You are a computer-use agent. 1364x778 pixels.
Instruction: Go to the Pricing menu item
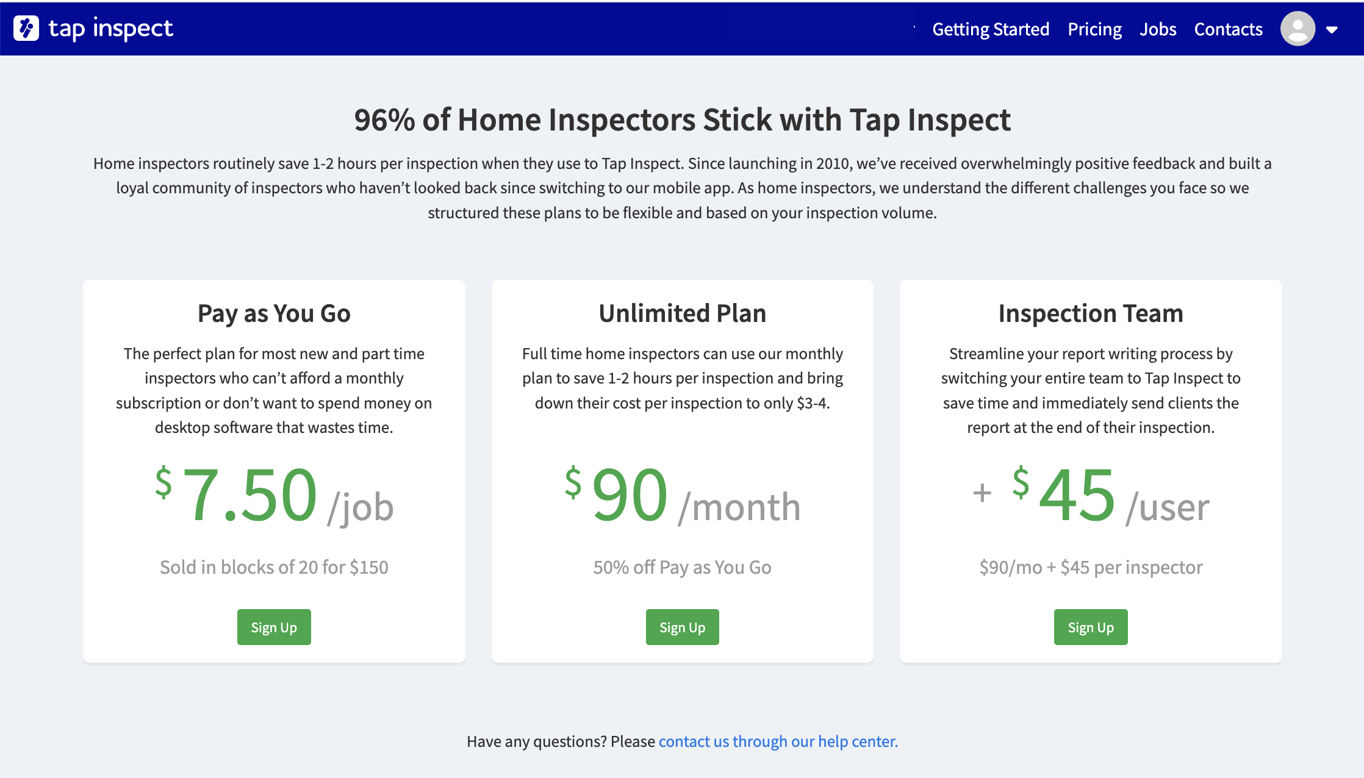click(1094, 29)
